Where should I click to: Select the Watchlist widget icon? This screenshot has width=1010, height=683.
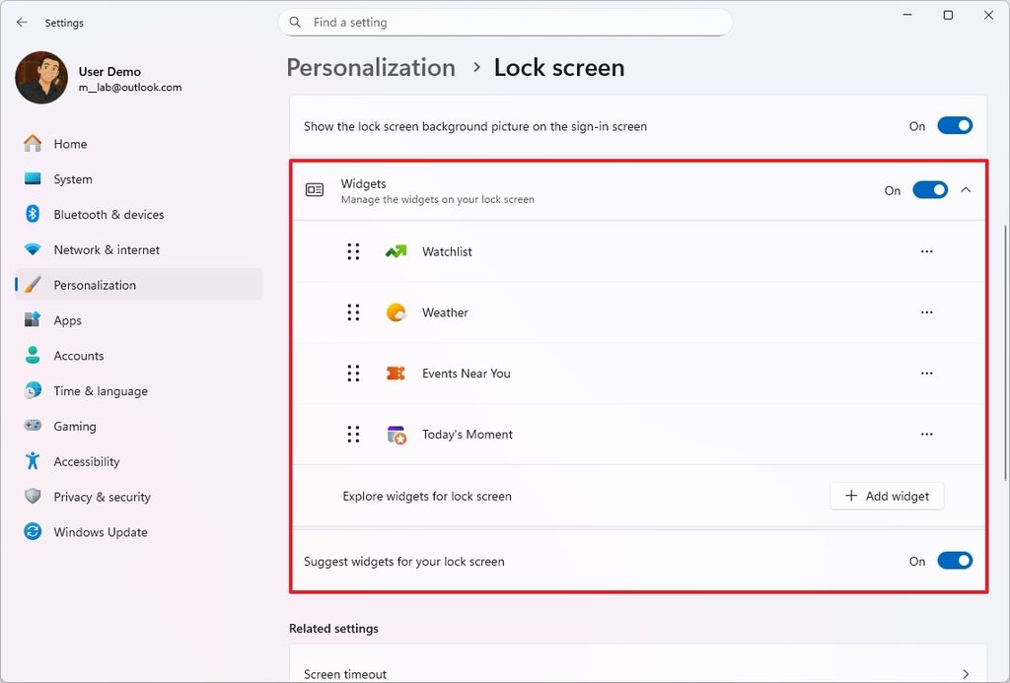tap(396, 251)
